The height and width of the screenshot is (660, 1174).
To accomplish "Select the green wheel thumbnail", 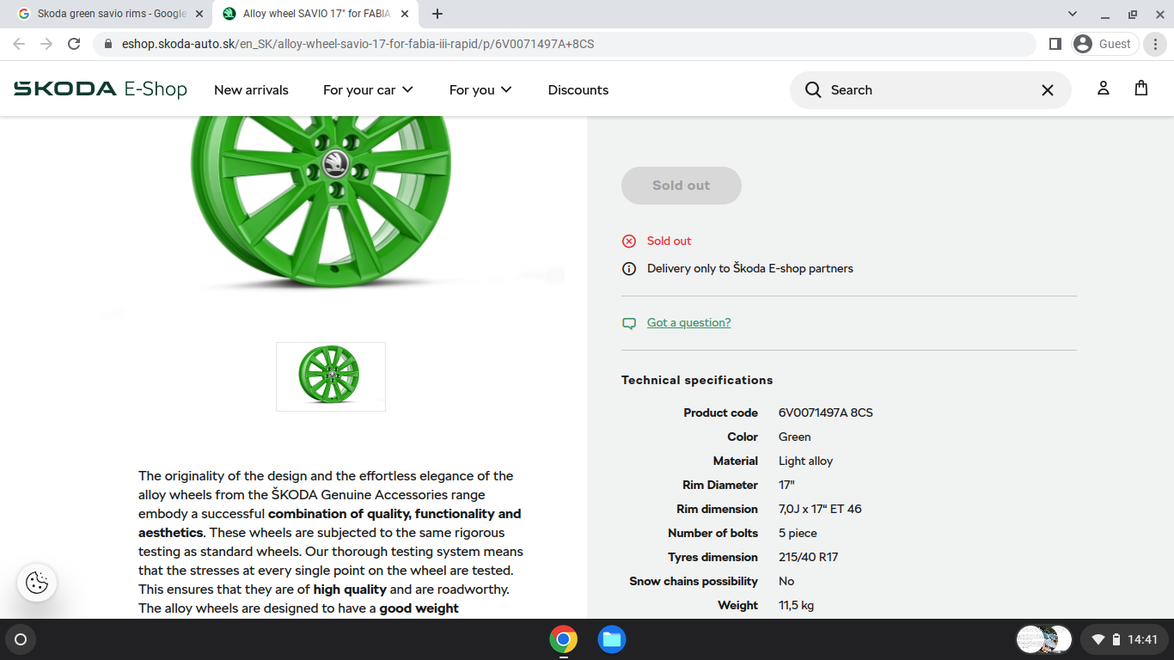I will [x=331, y=376].
